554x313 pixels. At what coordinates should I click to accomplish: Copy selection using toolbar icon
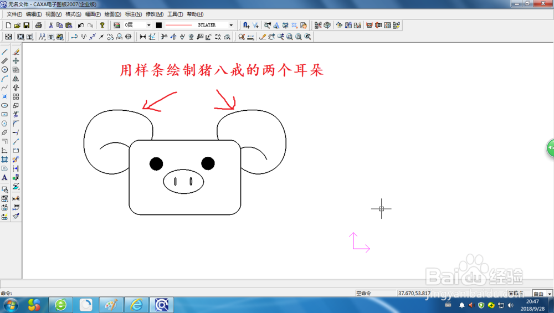(60, 25)
